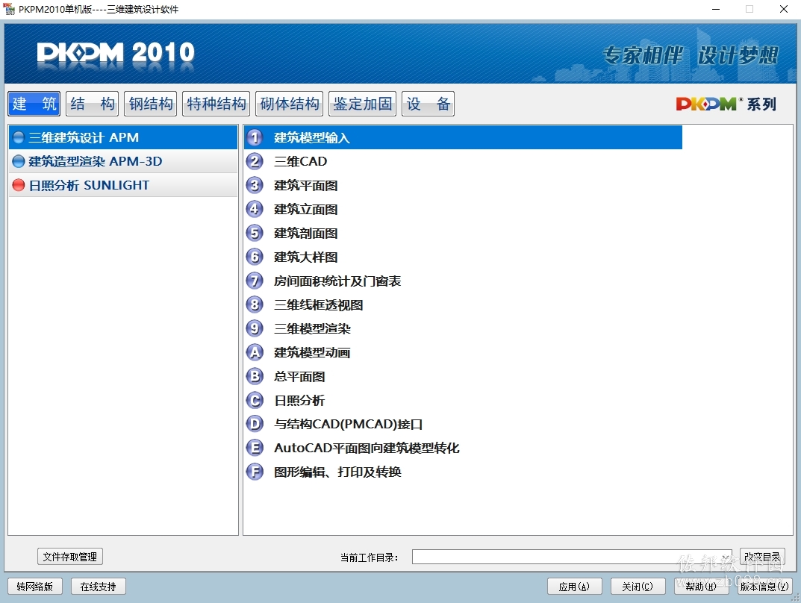Image resolution: width=801 pixels, height=603 pixels.
Task: Switch to the 钢结构 tab
Action: tap(151, 104)
